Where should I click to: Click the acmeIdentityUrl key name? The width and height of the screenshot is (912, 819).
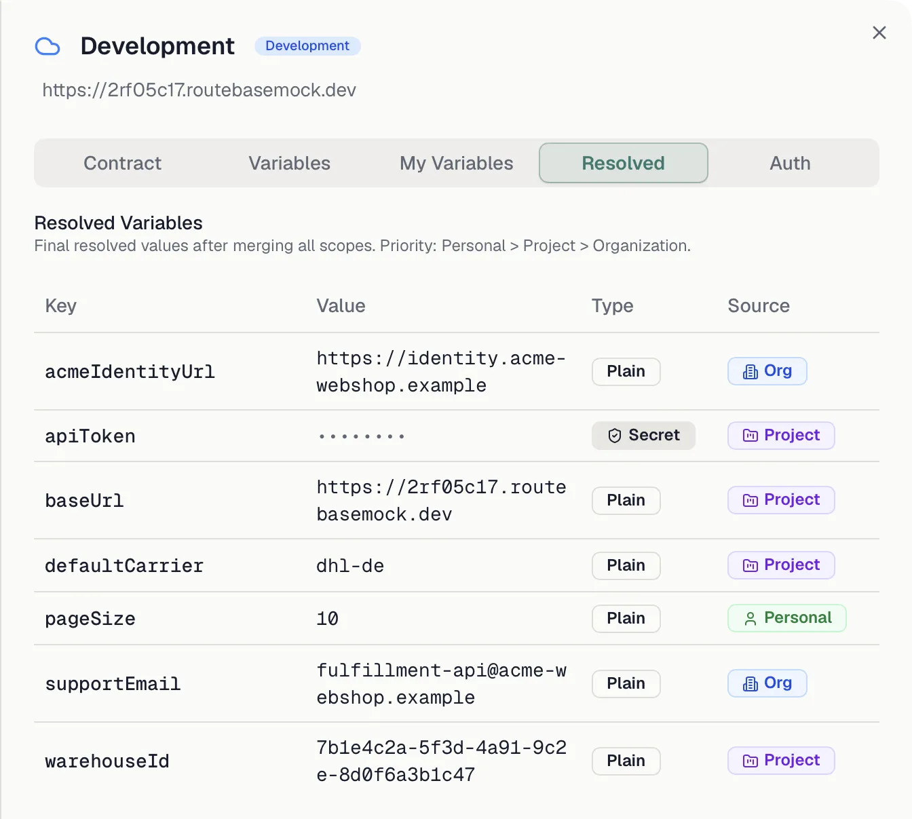[x=130, y=372]
